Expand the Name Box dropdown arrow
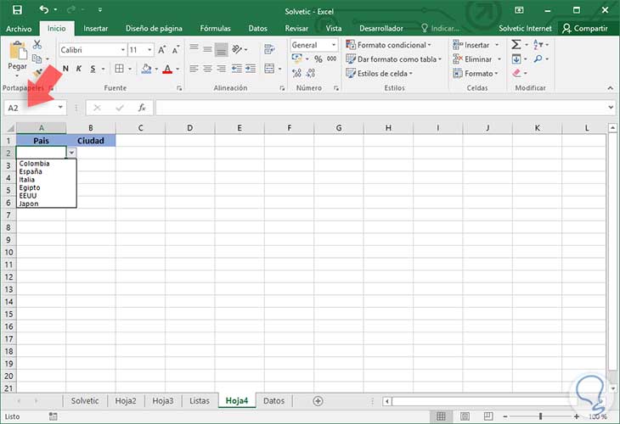Viewport: 620px width, 424px height. pyautogui.click(x=60, y=108)
